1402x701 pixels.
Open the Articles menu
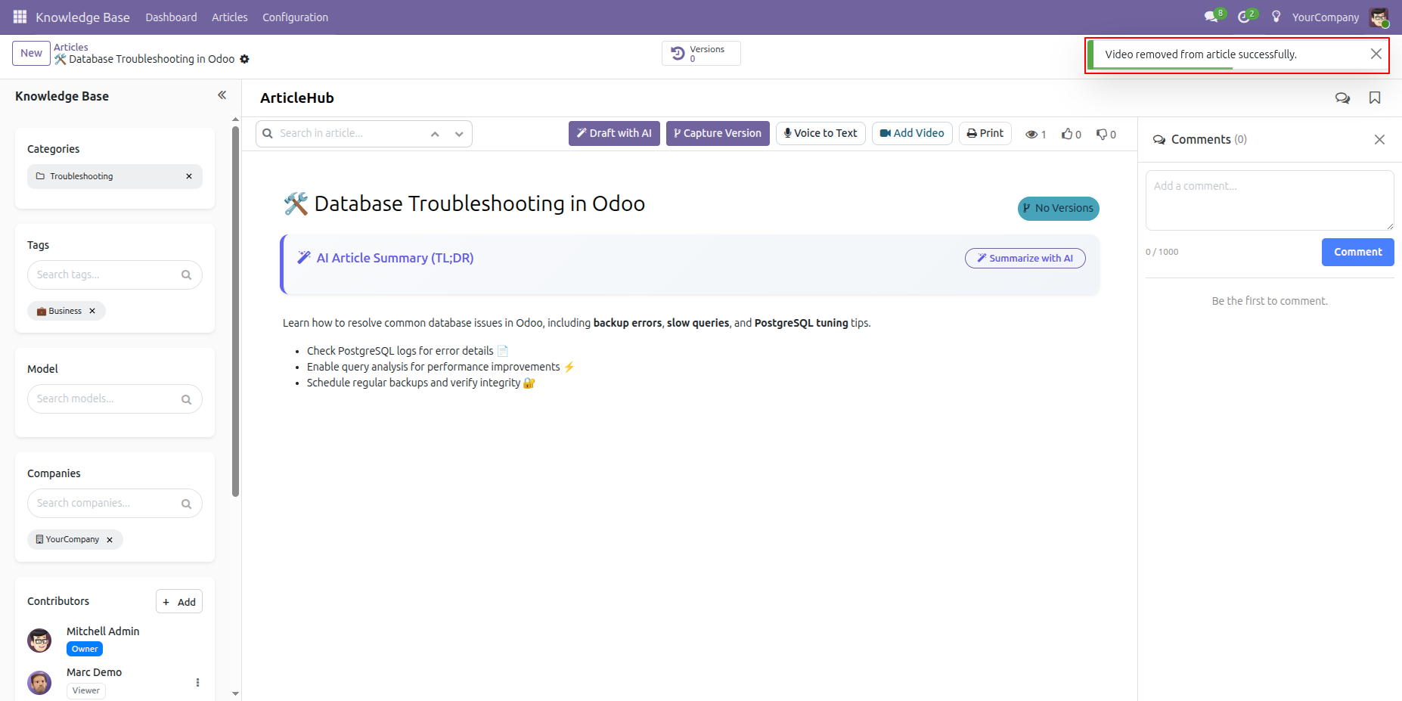click(x=230, y=17)
